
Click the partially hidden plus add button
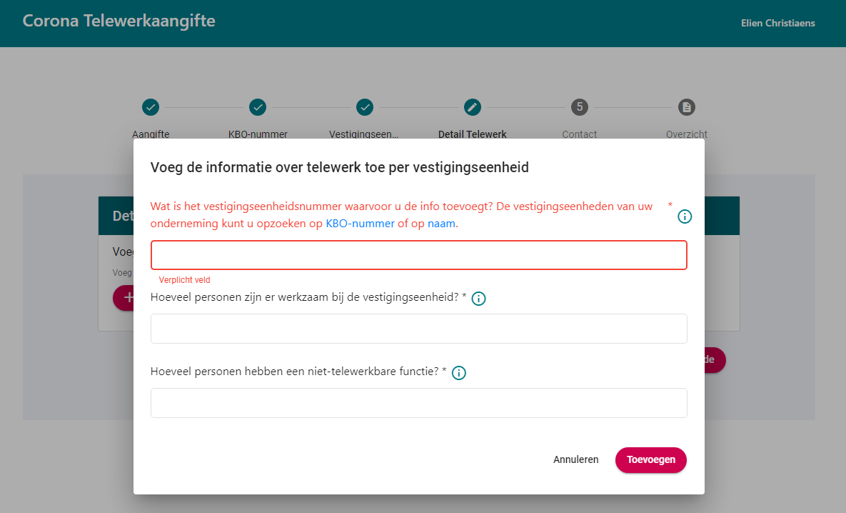pyautogui.click(x=124, y=297)
